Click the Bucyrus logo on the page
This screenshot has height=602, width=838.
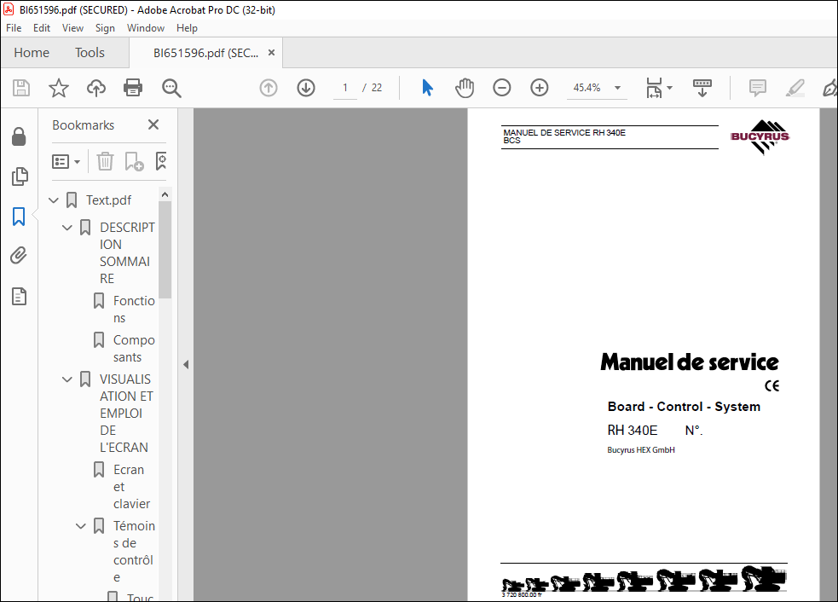[760, 137]
